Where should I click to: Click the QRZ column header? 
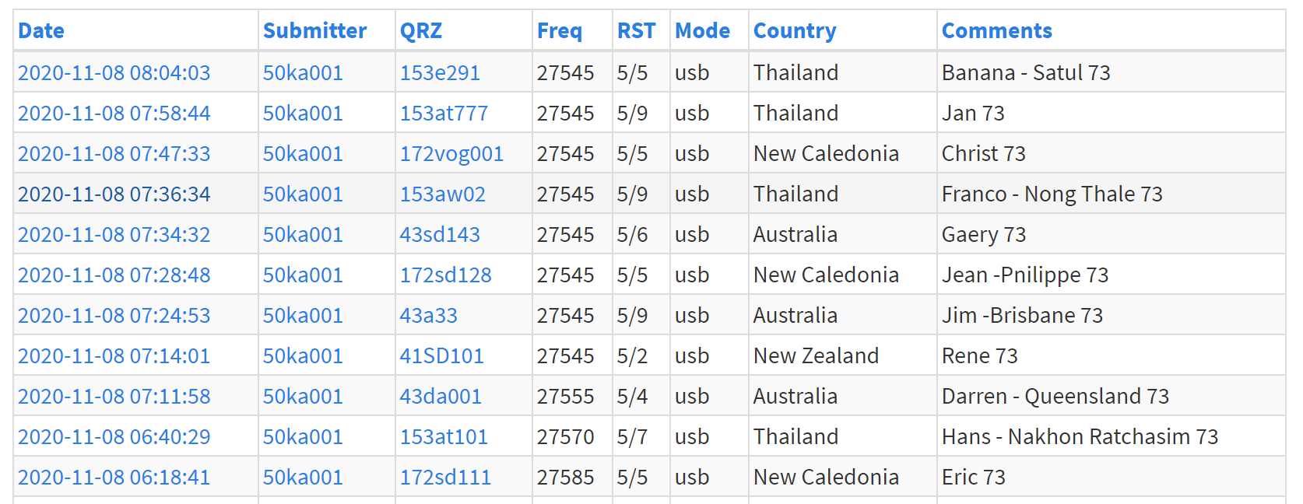[x=421, y=31]
